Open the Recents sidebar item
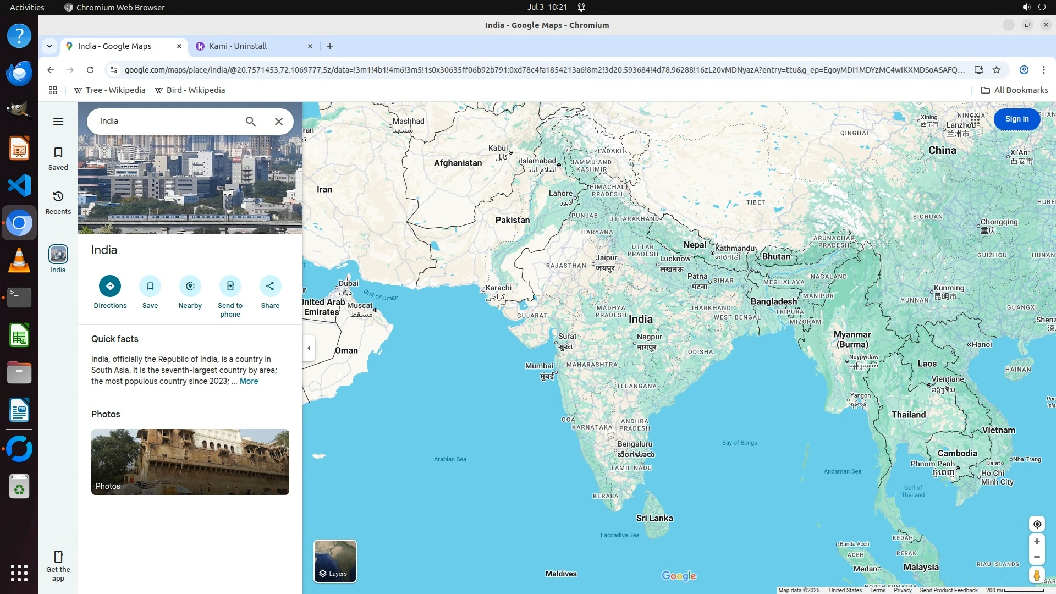The image size is (1056, 594). point(58,202)
